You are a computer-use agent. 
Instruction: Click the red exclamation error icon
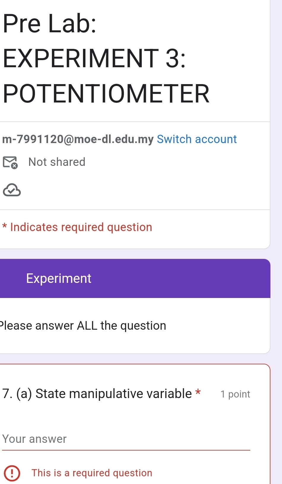coord(12,473)
